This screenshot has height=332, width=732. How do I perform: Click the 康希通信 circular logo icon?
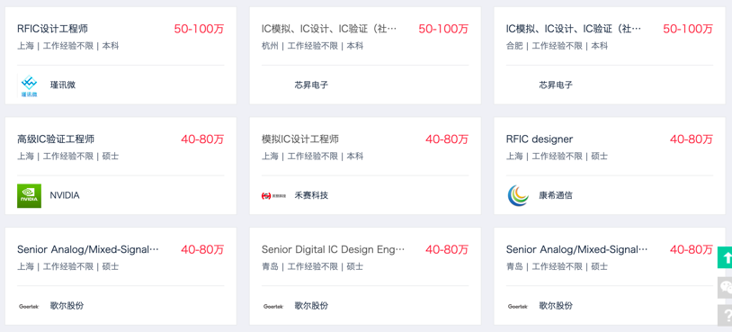(x=518, y=195)
